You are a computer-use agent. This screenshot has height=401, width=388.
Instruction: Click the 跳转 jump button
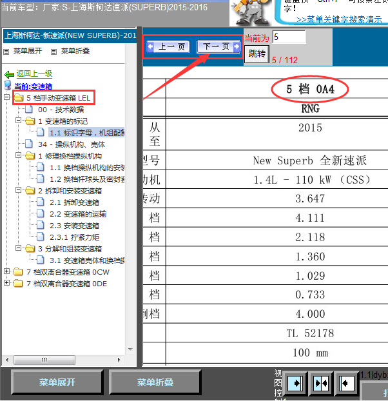tap(257, 54)
